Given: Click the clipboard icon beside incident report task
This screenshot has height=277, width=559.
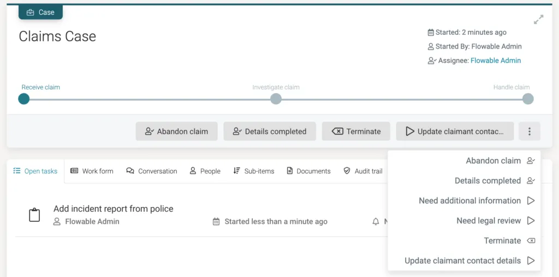Looking at the screenshot, I should (x=34, y=215).
